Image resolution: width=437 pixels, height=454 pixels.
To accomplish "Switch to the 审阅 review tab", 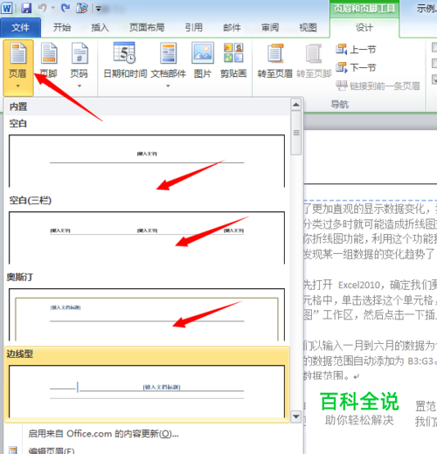I will click(x=270, y=27).
